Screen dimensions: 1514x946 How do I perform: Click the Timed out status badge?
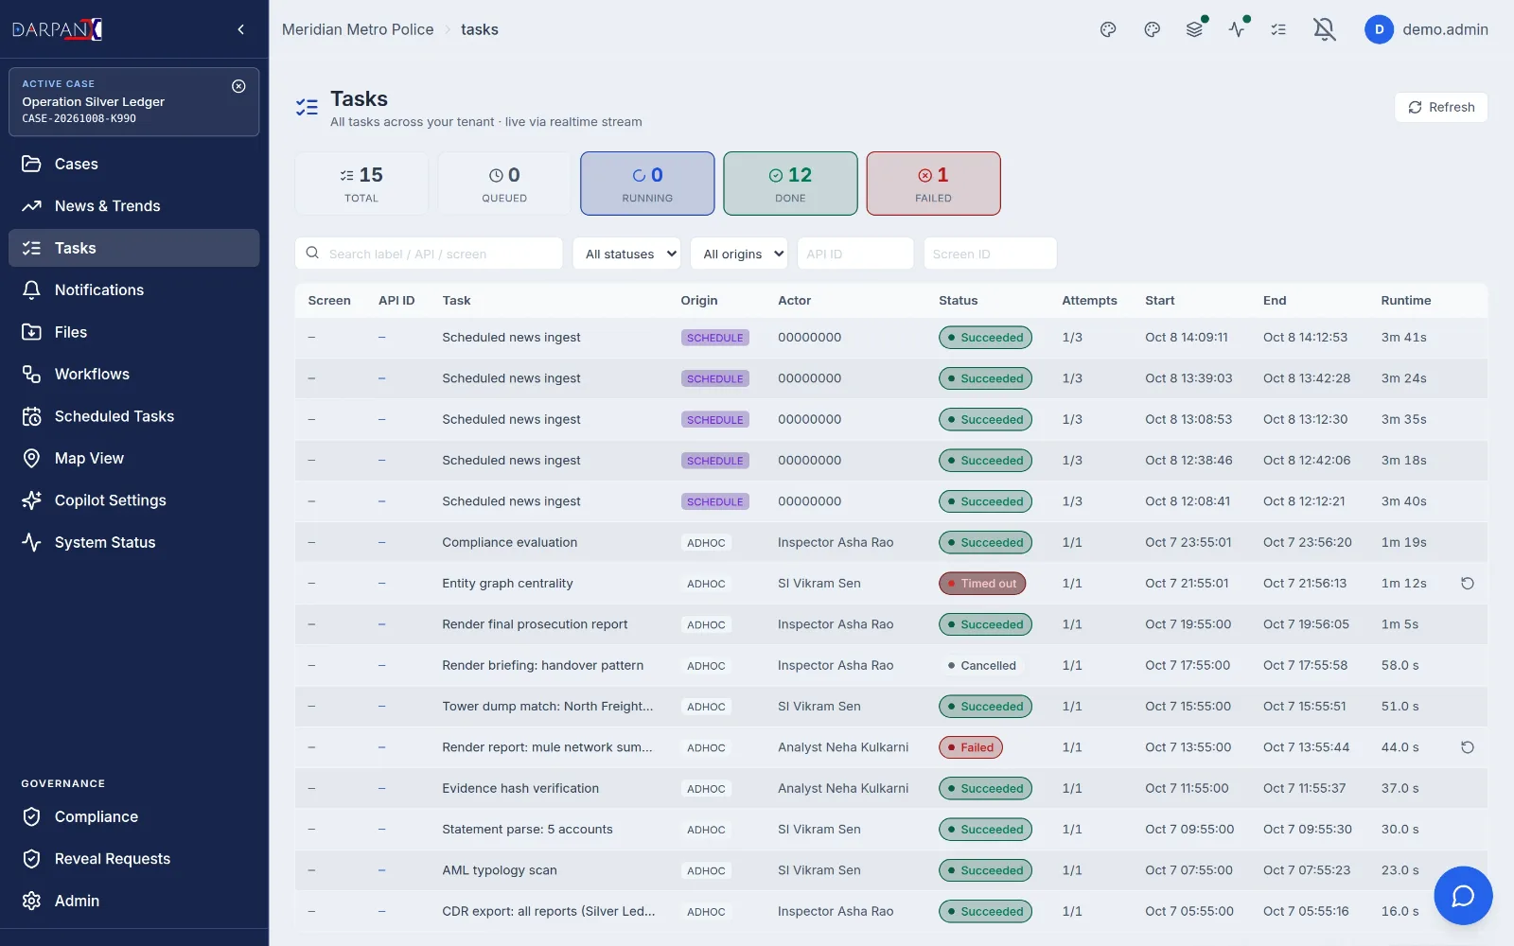[x=982, y=584]
